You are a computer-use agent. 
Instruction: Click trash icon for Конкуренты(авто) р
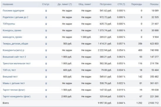(x=46, y=50)
